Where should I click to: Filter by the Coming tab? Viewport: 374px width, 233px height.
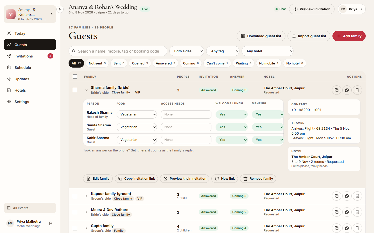(191, 63)
